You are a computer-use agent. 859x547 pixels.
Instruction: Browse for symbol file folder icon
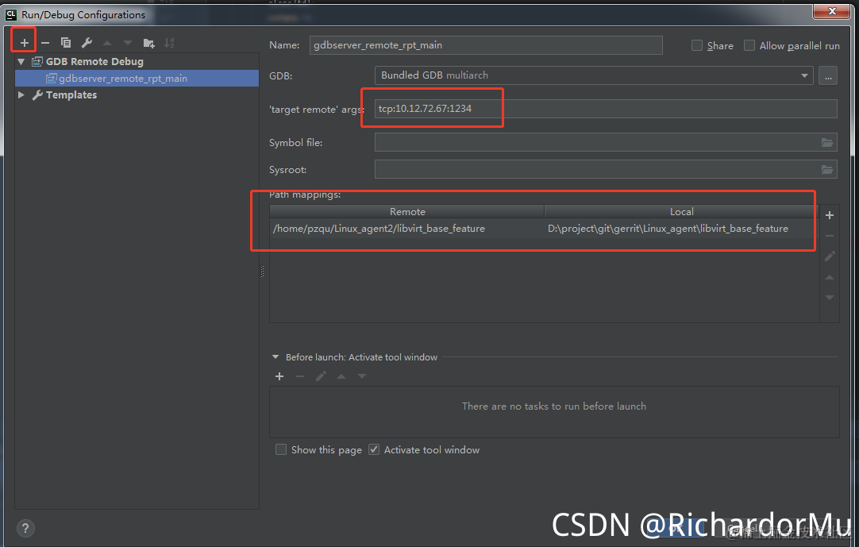[x=827, y=142]
